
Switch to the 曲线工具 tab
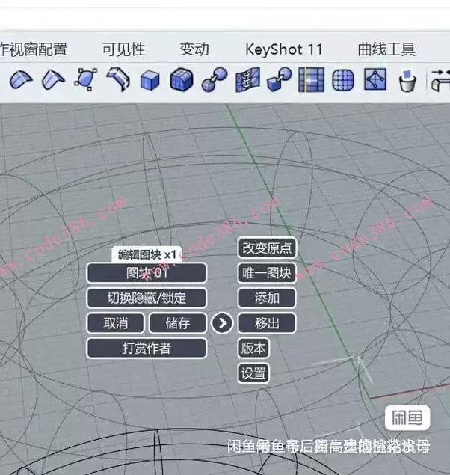pyautogui.click(x=386, y=49)
